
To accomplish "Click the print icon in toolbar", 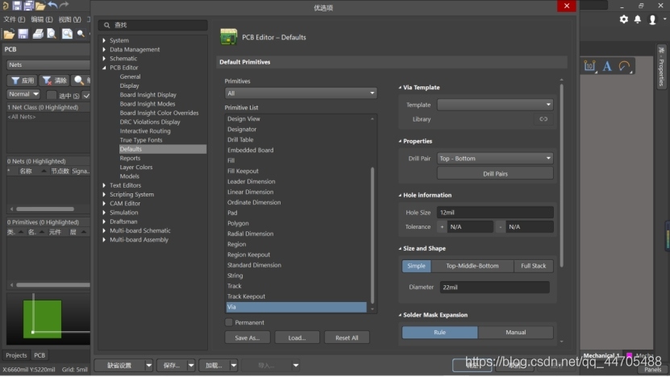I will point(38,34).
